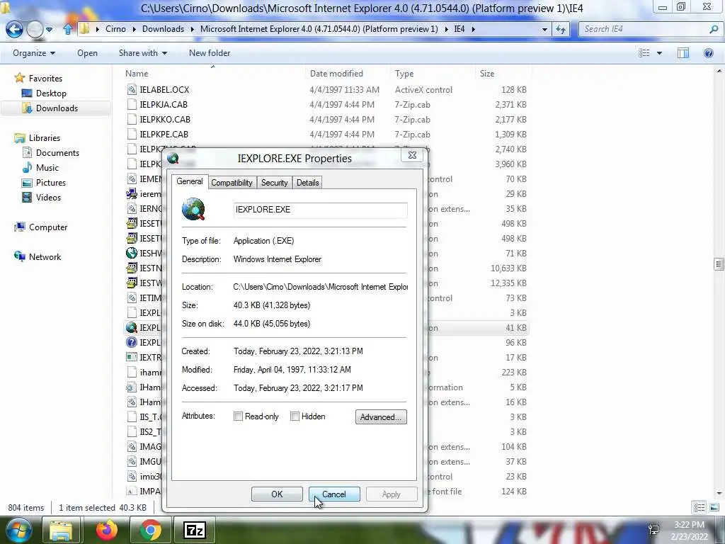Open the recent pages dropdown arrow
The height and width of the screenshot is (544, 725).
point(49,30)
